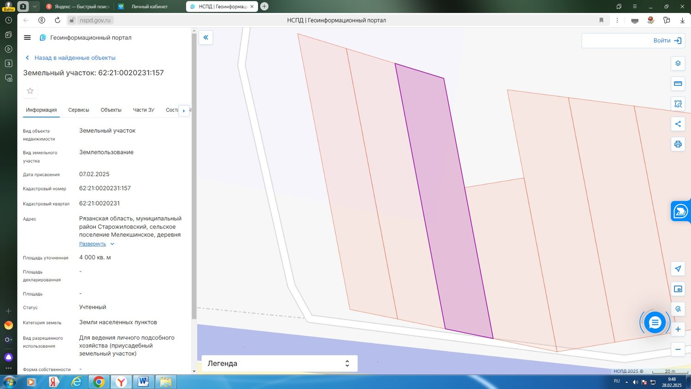Zoom out with the minus button
Screen dimensions: 691x389
point(678,349)
